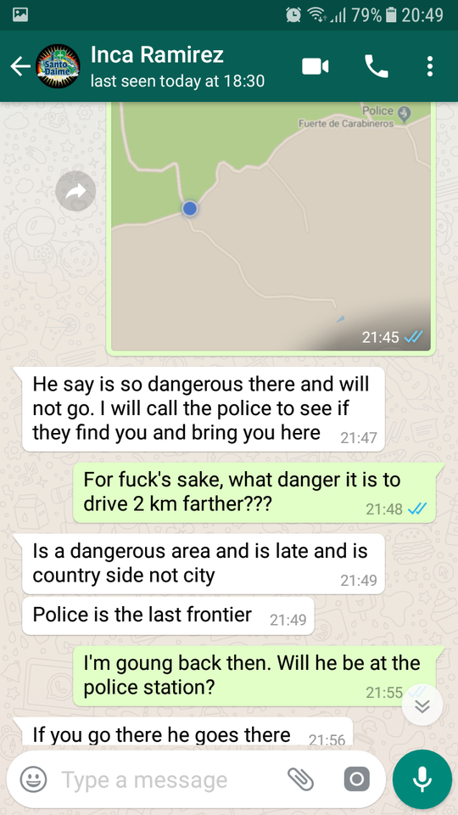
Task: Open the three-dot more options menu
Action: [429, 66]
